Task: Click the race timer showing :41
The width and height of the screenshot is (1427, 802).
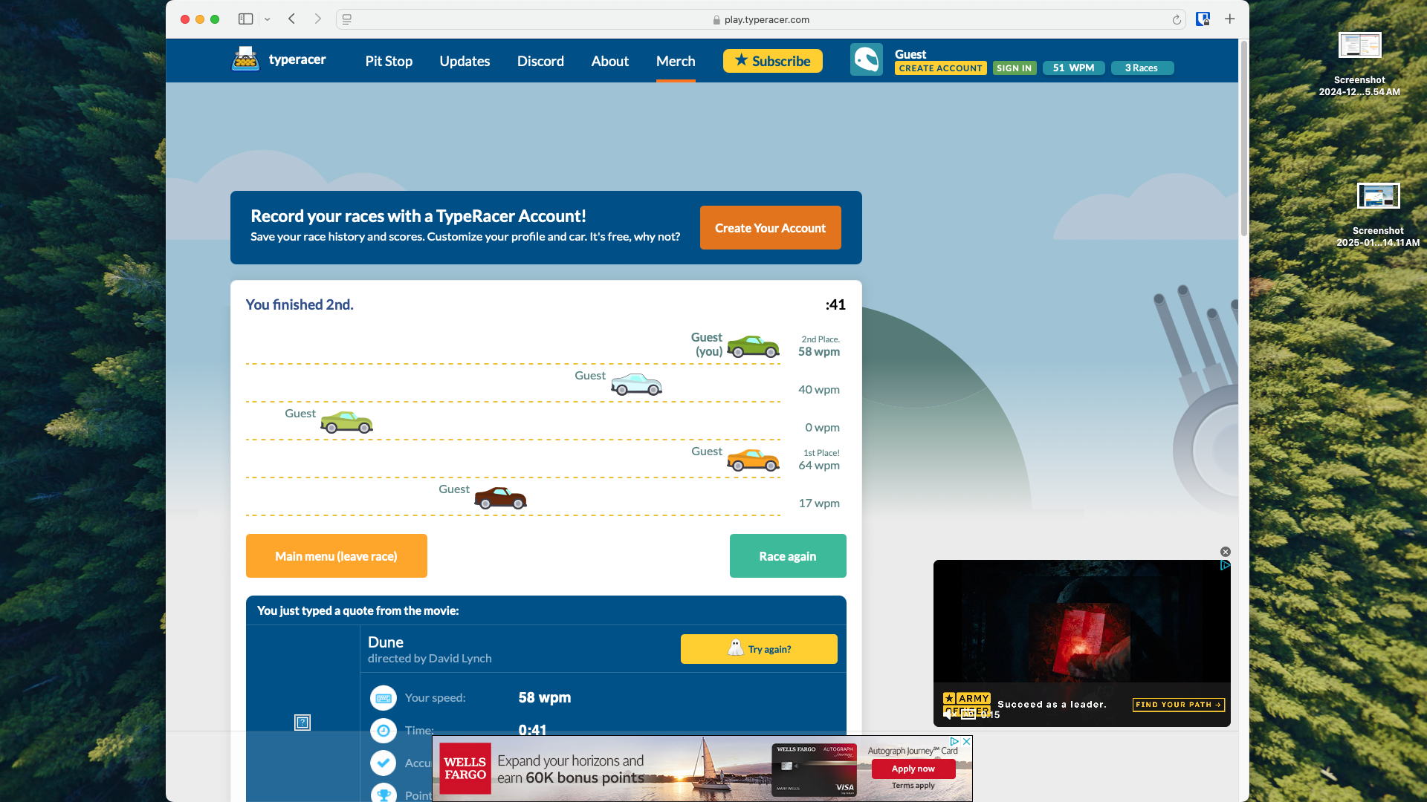Action: click(x=835, y=304)
